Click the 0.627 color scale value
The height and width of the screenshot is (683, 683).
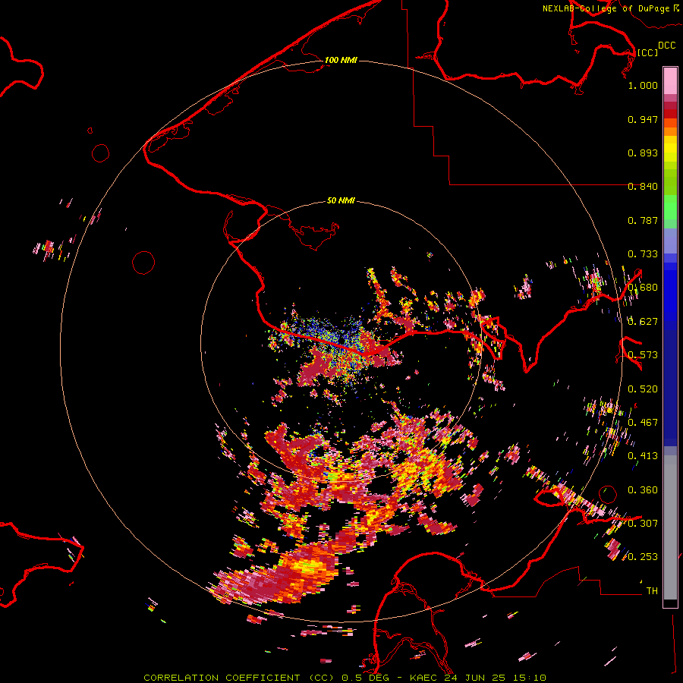tap(643, 322)
